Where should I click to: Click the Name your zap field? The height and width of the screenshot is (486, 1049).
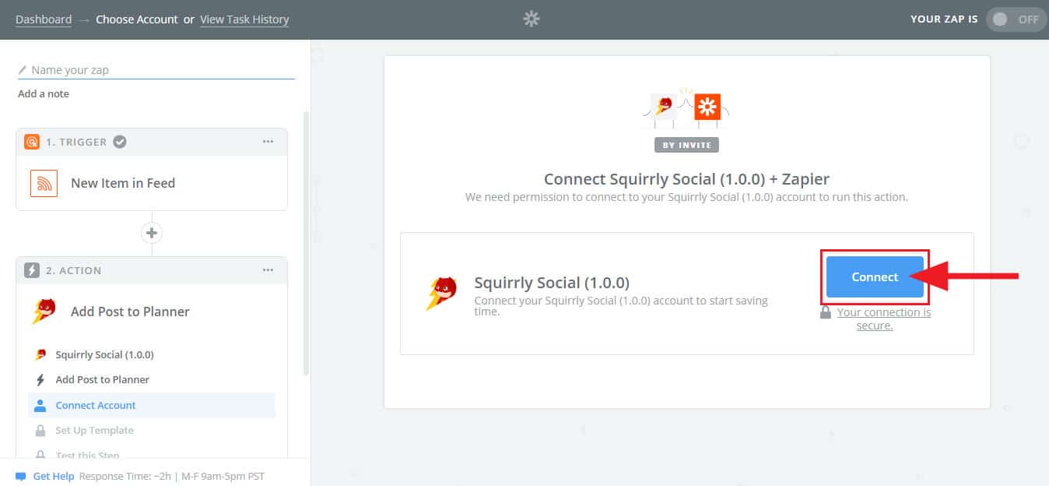click(x=156, y=70)
